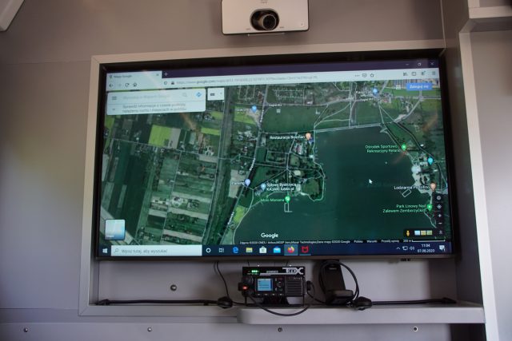This screenshot has width=512, height=341.
Task: Switch to Firefox on the taskbar
Action: pyautogui.click(x=291, y=250)
